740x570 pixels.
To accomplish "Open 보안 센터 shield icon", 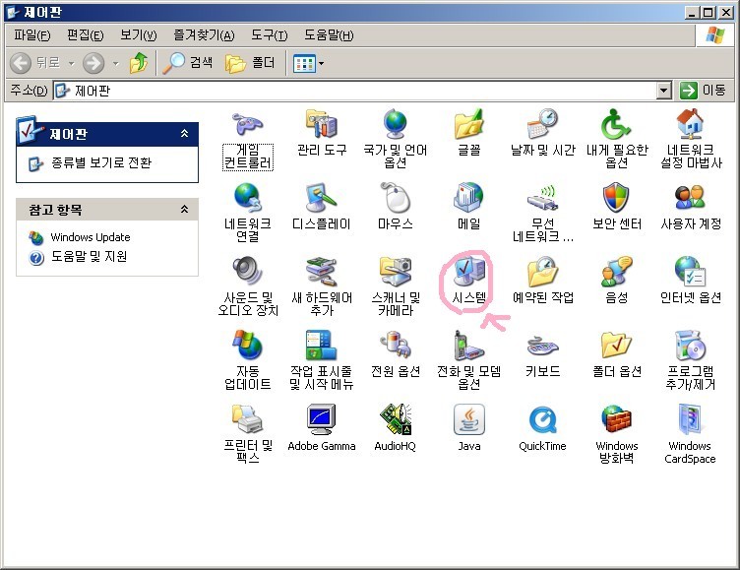I will 616,207.
